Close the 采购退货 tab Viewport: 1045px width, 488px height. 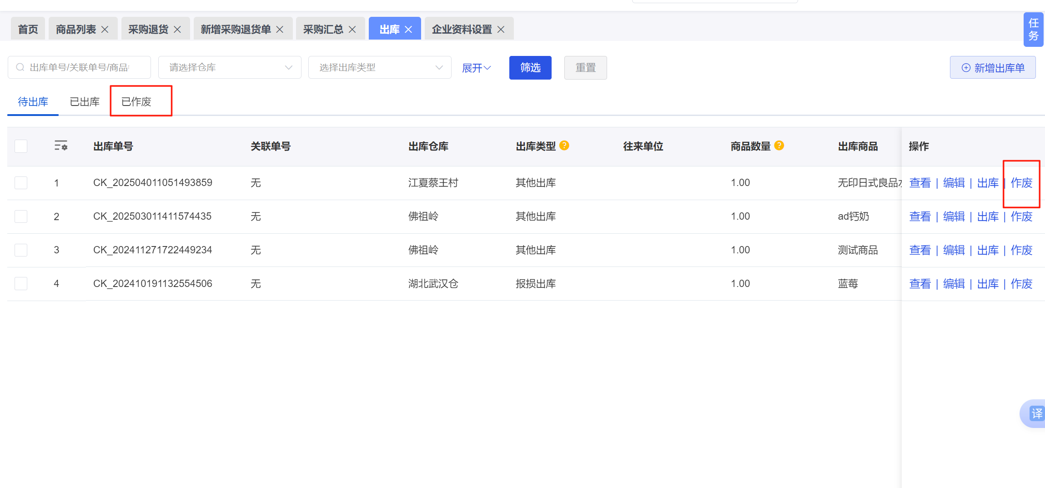coord(177,30)
